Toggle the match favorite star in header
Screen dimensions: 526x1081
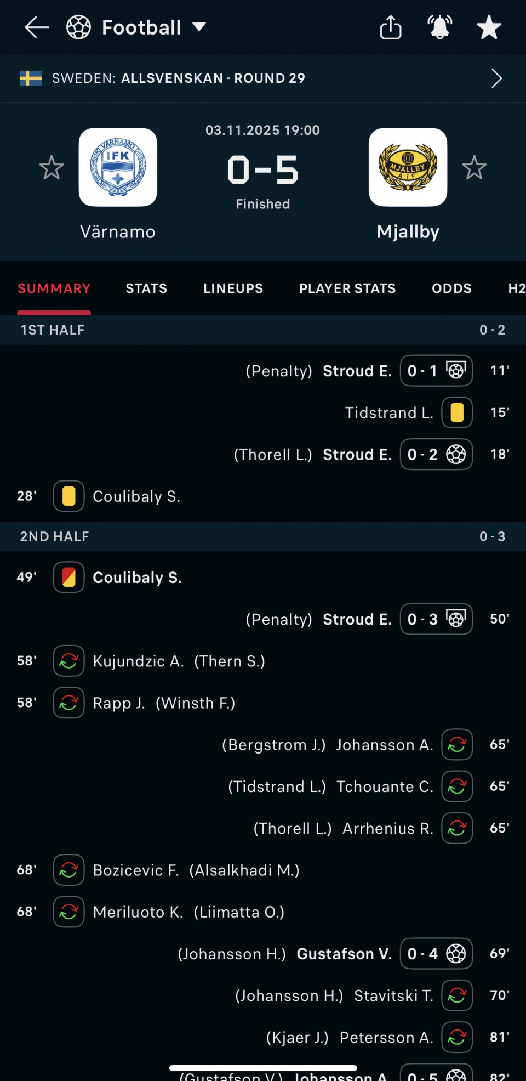tap(489, 27)
